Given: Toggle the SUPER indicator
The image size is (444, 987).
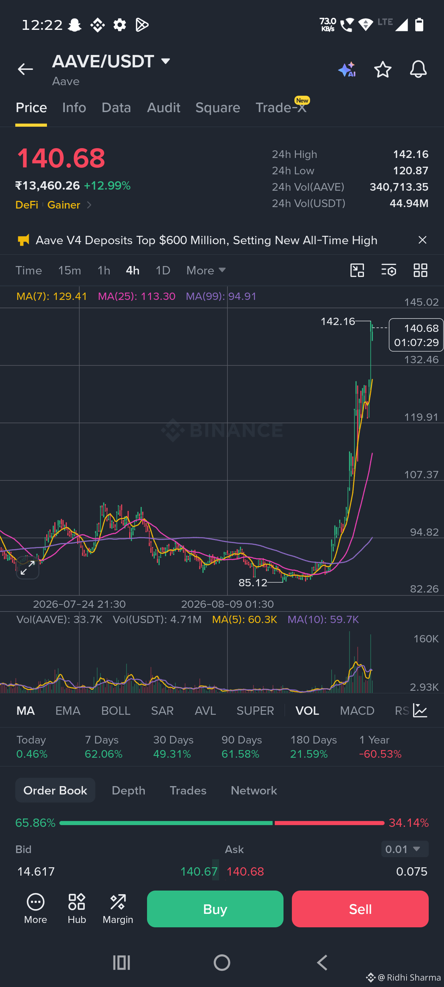Looking at the screenshot, I should pyautogui.click(x=255, y=710).
